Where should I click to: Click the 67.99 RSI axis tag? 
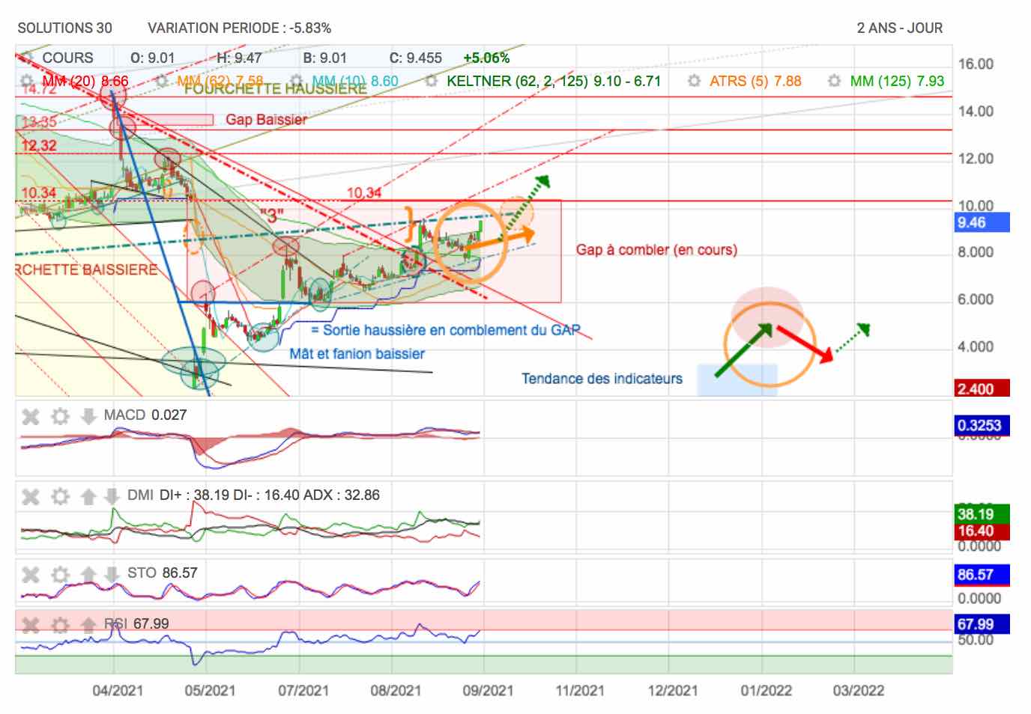pos(982,624)
